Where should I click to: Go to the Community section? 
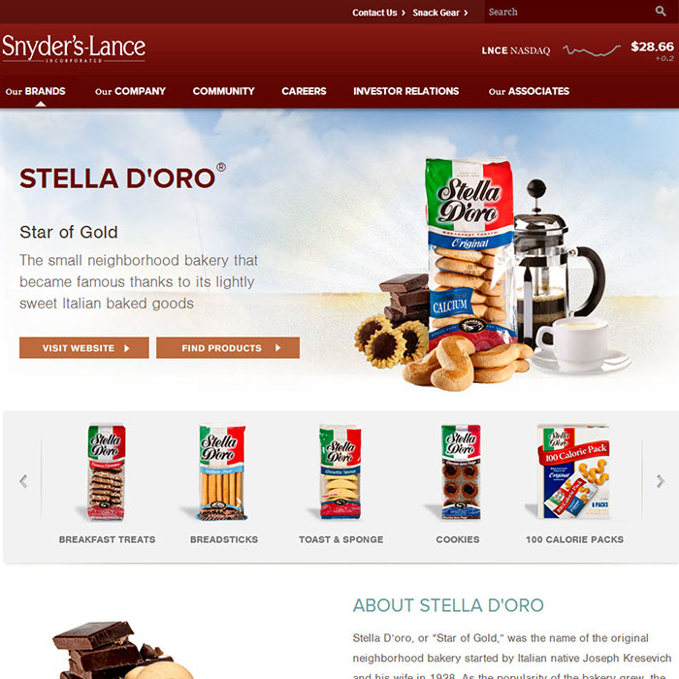click(x=223, y=91)
